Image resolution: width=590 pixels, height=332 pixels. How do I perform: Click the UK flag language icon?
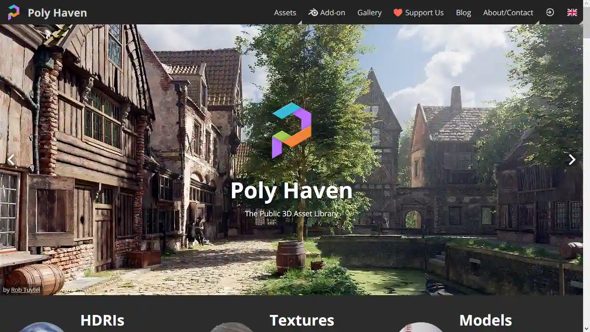(572, 12)
